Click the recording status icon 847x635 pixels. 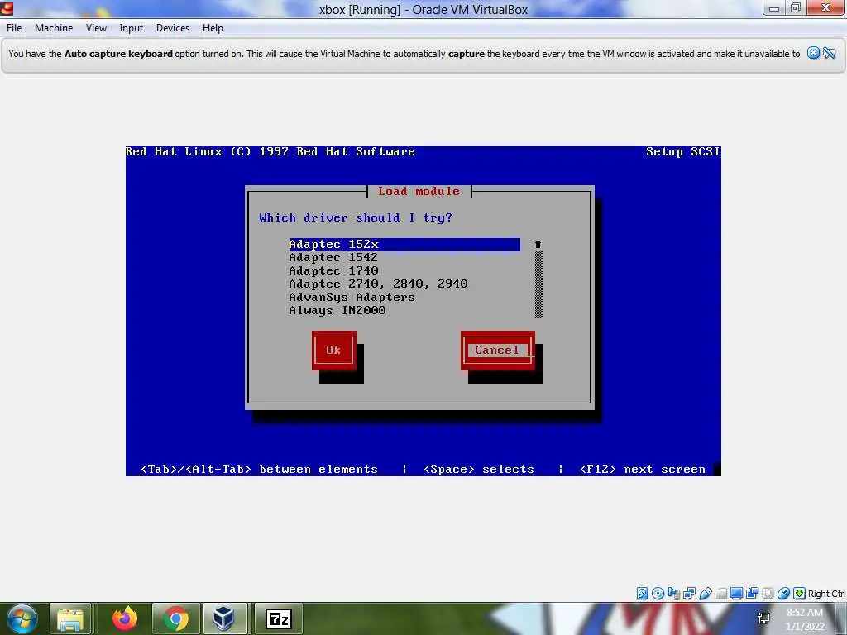coord(752,594)
